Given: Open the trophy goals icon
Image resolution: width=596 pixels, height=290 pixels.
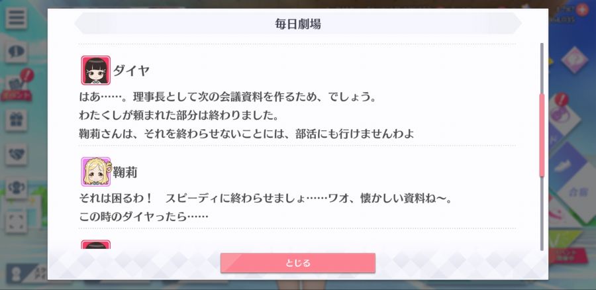Looking at the screenshot, I should 16,189.
